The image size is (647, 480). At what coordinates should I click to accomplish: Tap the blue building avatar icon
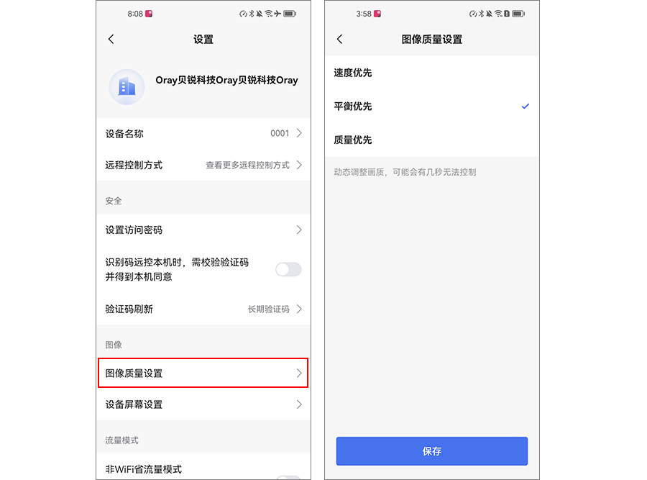tap(127, 87)
